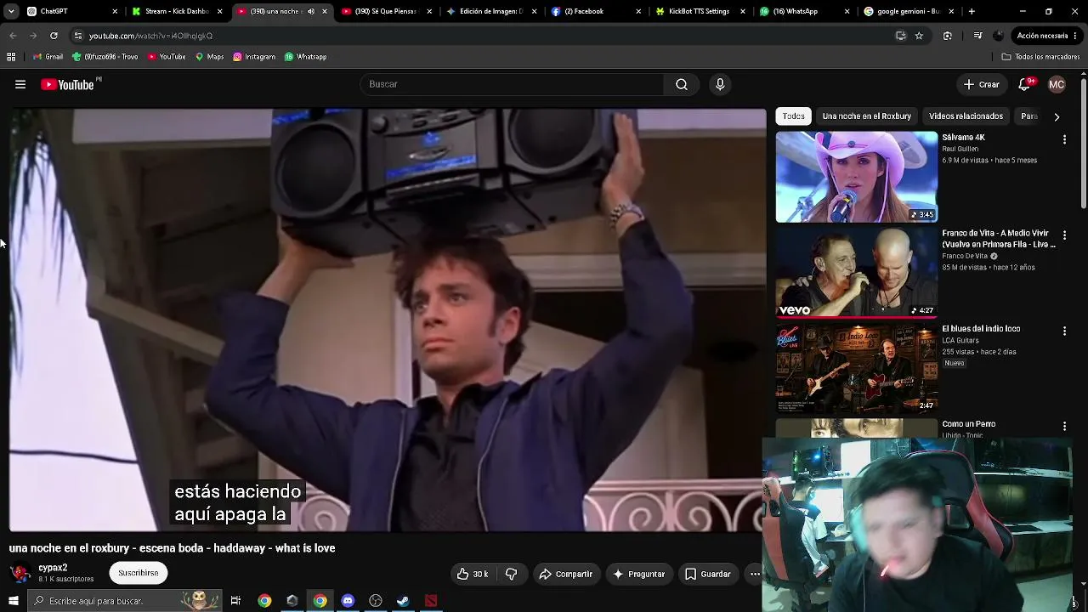
Task: Subscribe with the Suscribirse button
Action: 139,573
